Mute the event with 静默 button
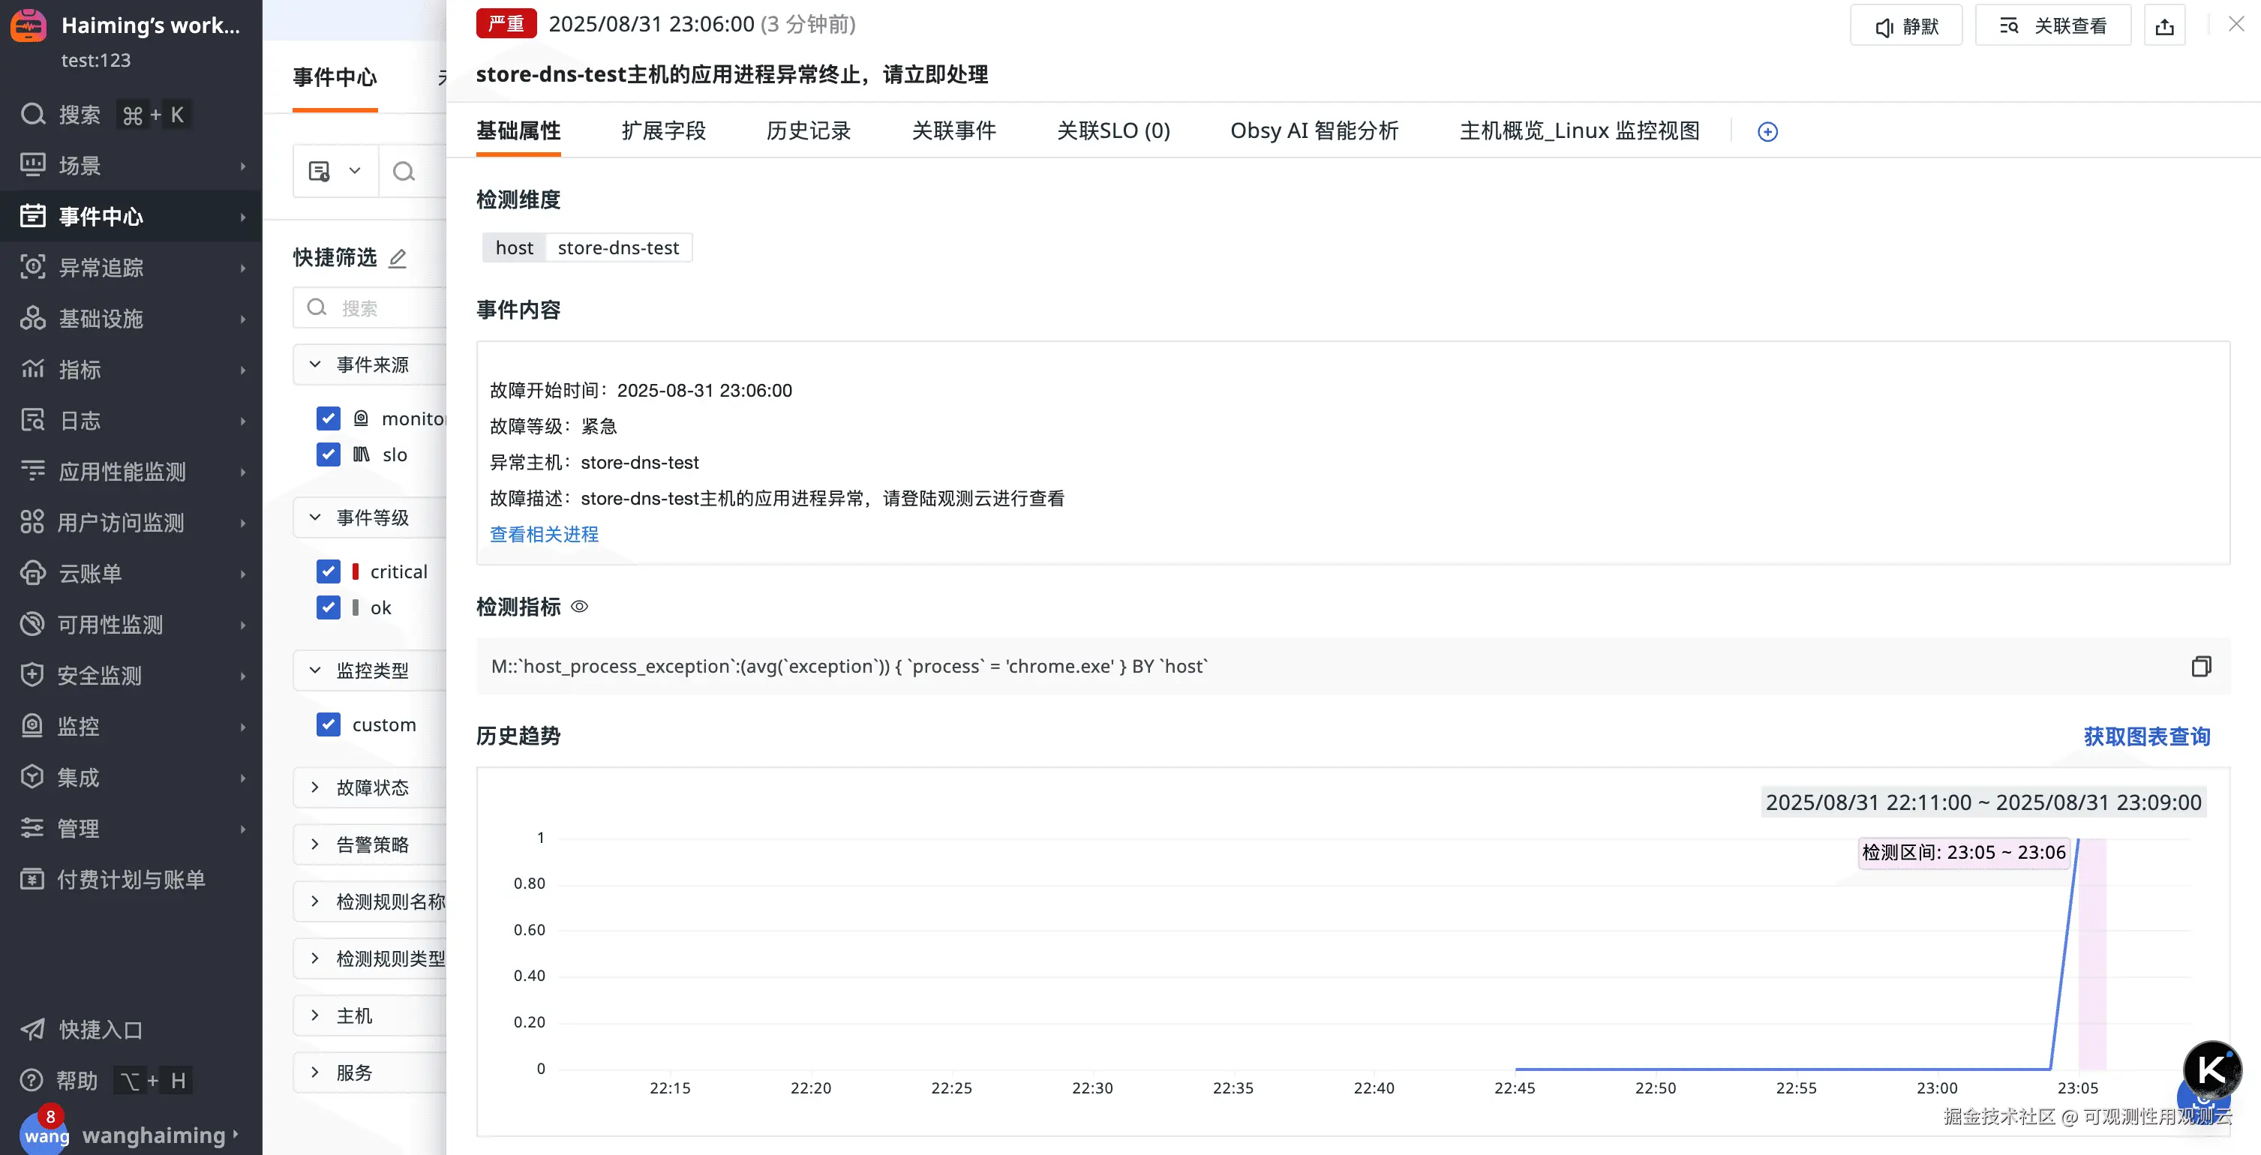This screenshot has width=2261, height=1155. 1905,26
